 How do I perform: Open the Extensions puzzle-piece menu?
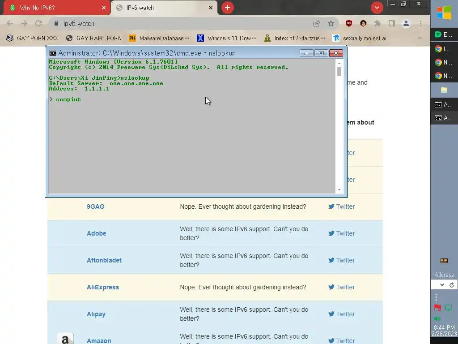coord(377,23)
